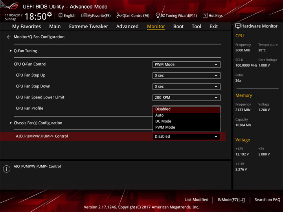283x212 pixels.
Task: Click the 16384 MB capacity value
Action: point(243,125)
